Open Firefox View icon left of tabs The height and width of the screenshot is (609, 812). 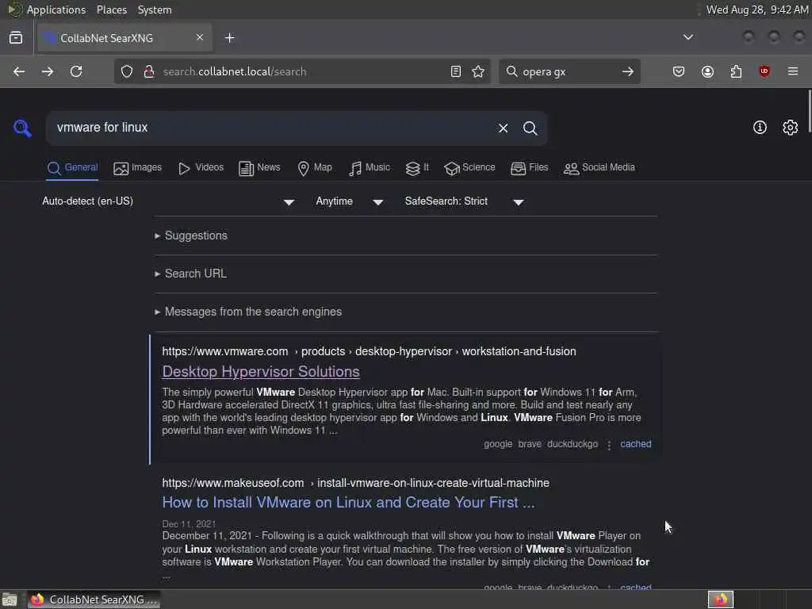tap(16, 38)
